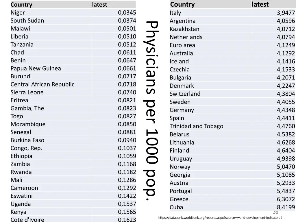The width and height of the screenshot is (296, 222).
Task: Click the World Bank databank URL
Action: coord(220,218)
